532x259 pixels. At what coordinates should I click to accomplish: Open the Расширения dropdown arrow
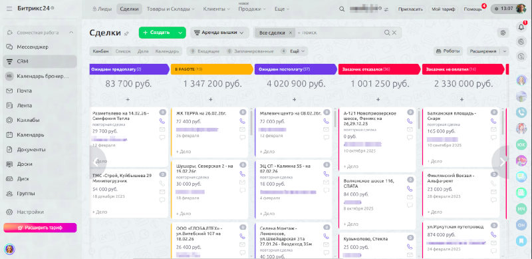505,51
